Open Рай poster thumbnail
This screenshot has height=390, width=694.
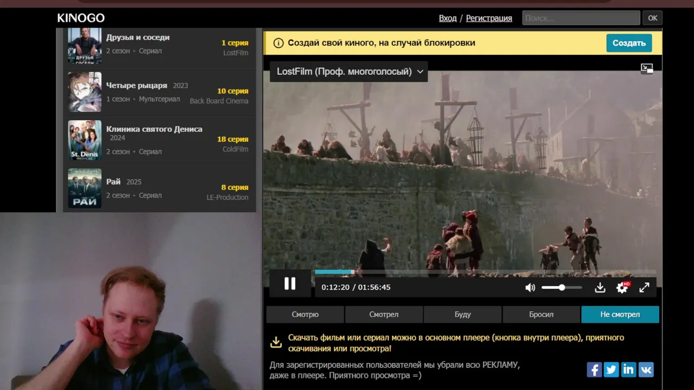pos(85,188)
